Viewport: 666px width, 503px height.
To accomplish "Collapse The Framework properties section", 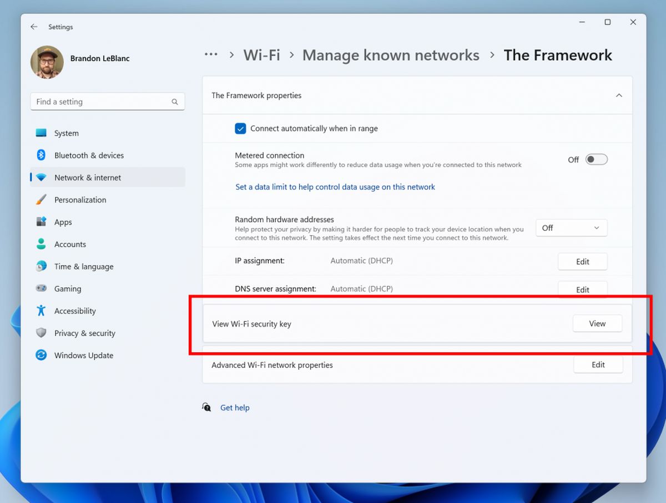I will [x=619, y=95].
